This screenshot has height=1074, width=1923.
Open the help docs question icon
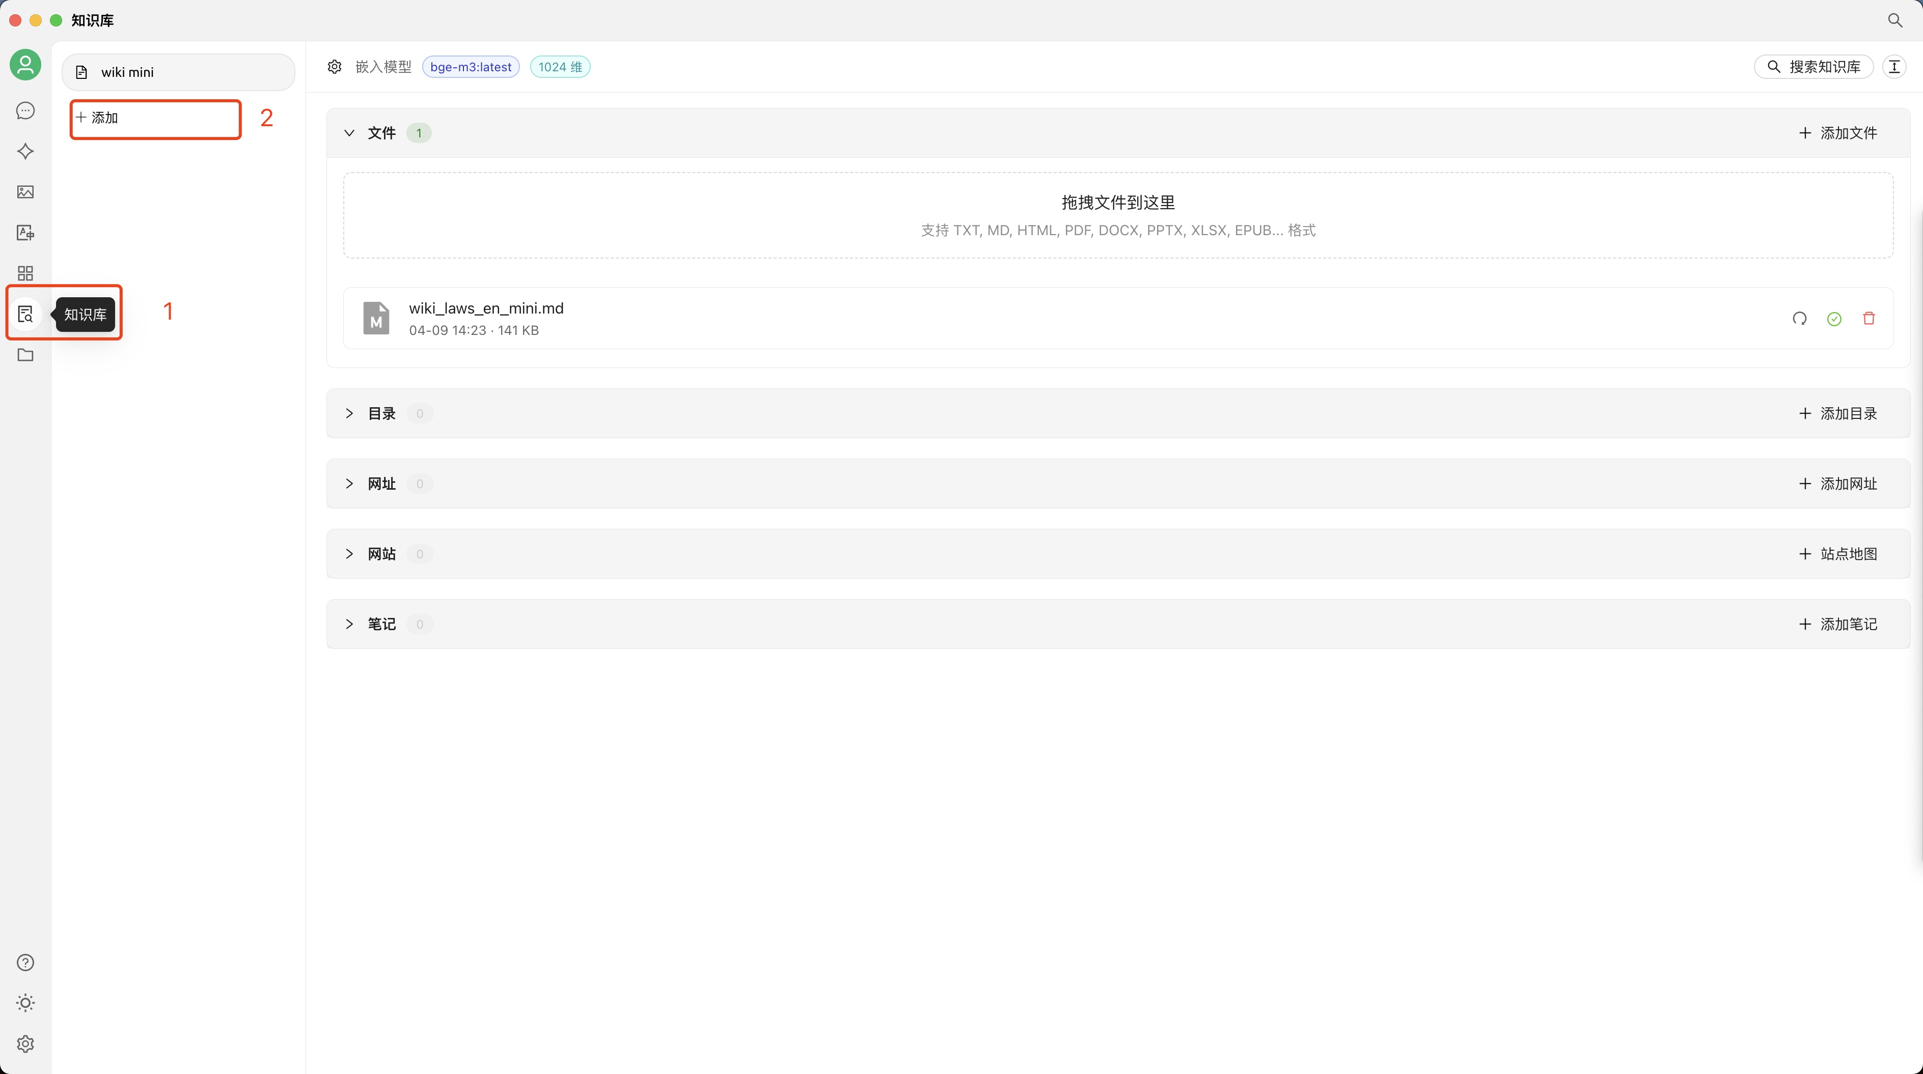tap(25, 963)
